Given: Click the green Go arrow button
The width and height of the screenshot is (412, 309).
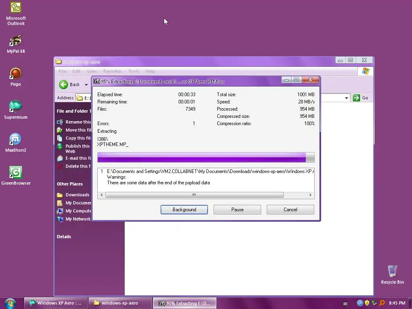Looking at the screenshot, I should pos(356,98).
